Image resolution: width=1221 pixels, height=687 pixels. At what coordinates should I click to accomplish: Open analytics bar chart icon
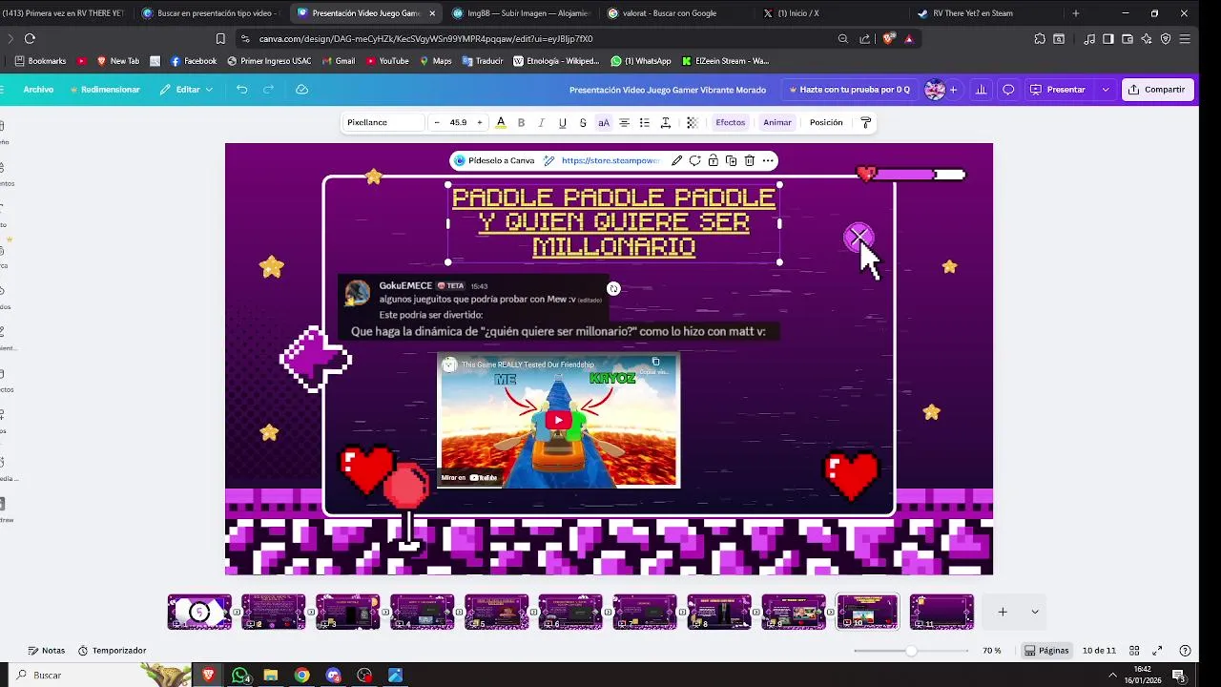point(981,89)
